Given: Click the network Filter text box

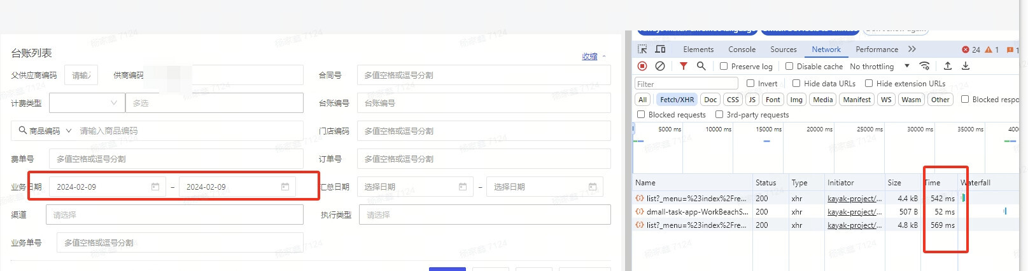Looking at the screenshot, I should (x=686, y=84).
